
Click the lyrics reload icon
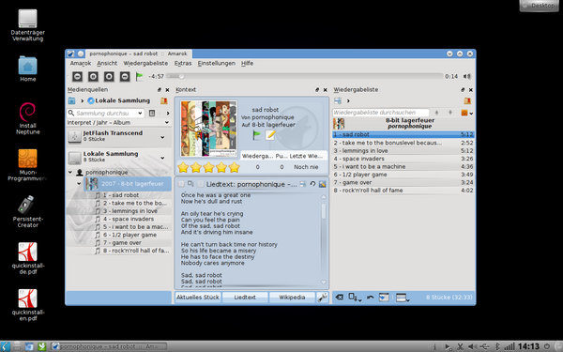(312, 184)
